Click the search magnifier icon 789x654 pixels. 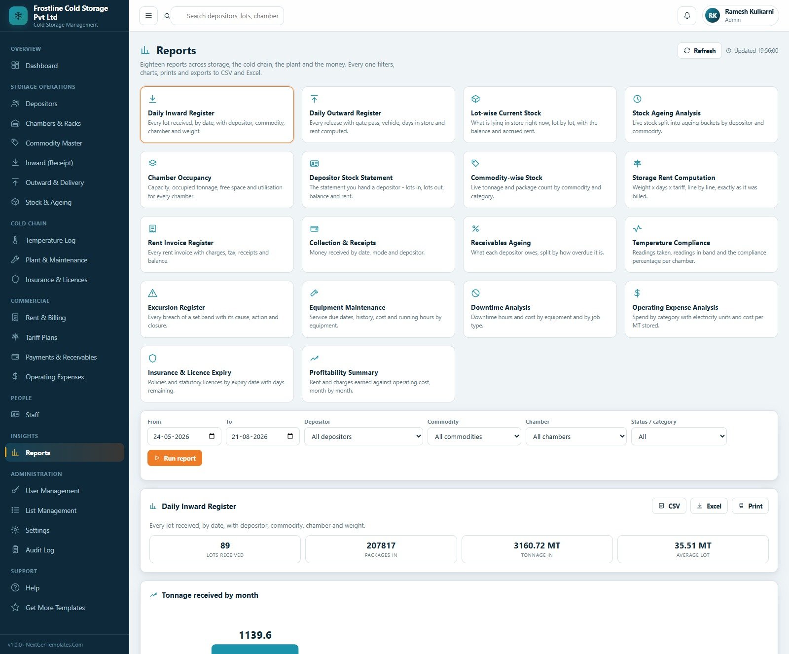(167, 16)
